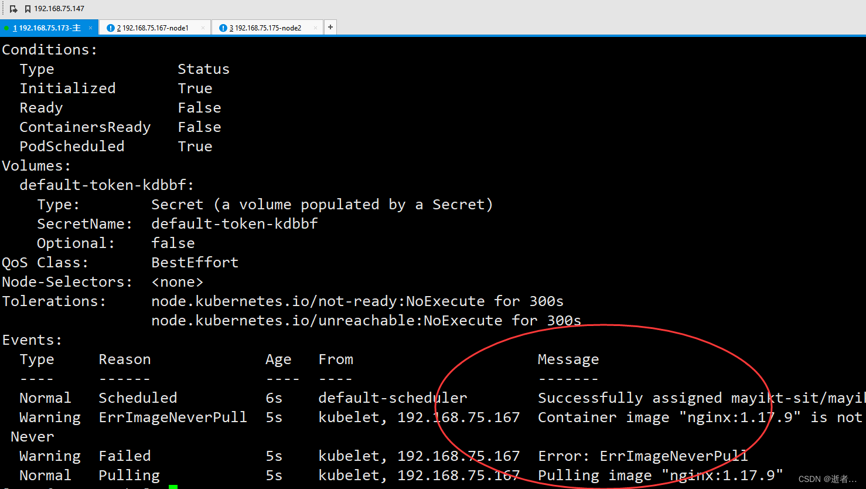
Task: Click the session transfer arrow icon in the top bar
Action: pos(13,9)
